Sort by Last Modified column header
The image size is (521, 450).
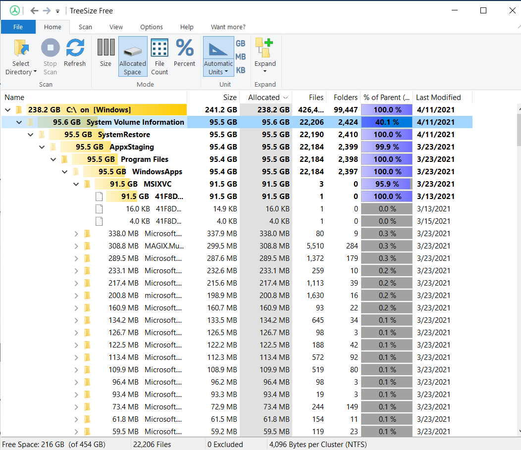coord(438,98)
